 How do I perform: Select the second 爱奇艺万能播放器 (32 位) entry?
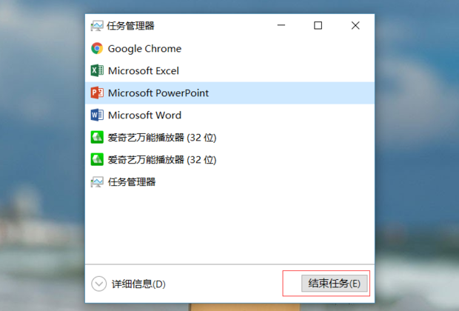coord(229,160)
